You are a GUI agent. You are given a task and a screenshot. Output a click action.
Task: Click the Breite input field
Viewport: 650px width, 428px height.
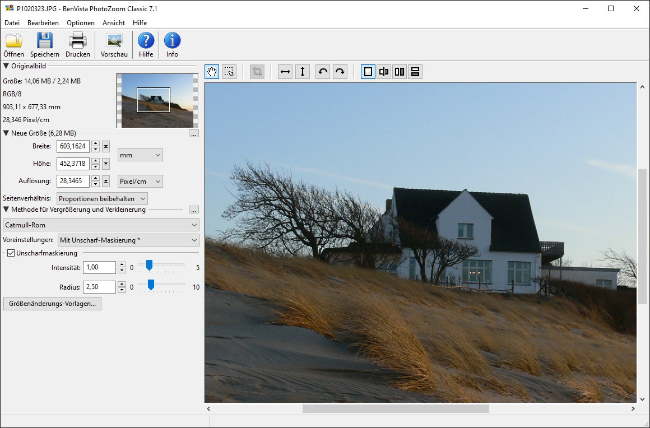73,147
